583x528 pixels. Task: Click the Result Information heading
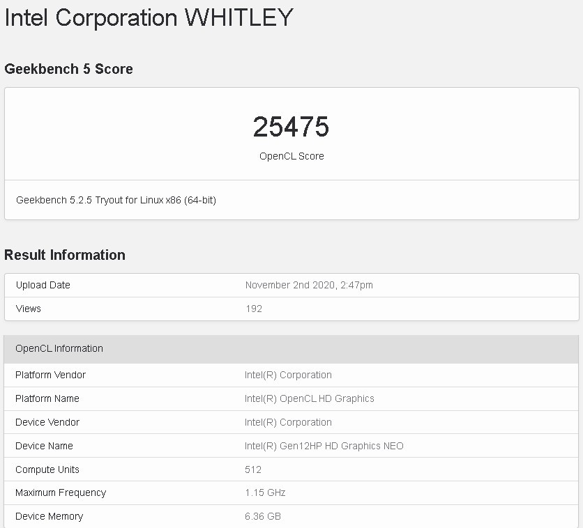tap(65, 255)
